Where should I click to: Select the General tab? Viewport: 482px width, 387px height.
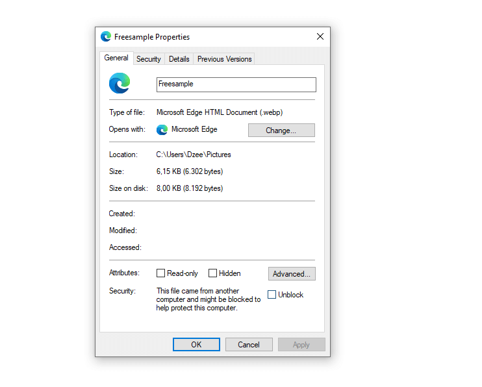(x=116, y=58)
